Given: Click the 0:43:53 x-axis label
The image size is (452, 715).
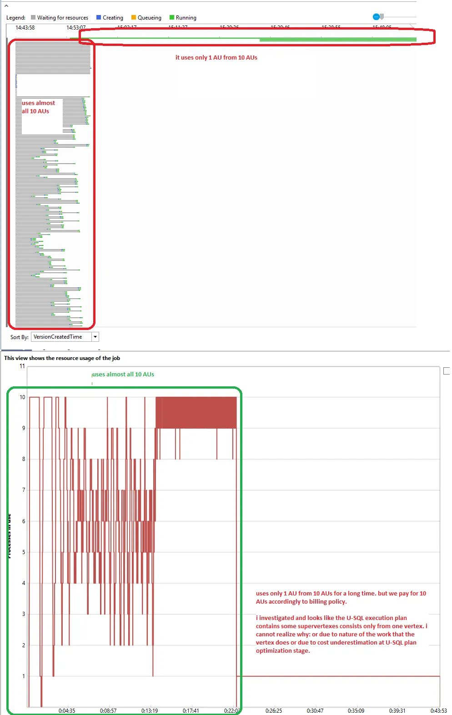Looking at the screenshot, I should click(x=439, y=711).
